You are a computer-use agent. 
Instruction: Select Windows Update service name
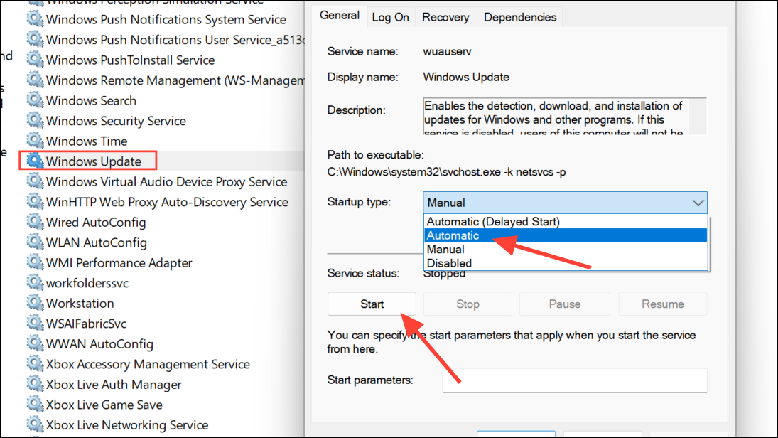[94, 162]
